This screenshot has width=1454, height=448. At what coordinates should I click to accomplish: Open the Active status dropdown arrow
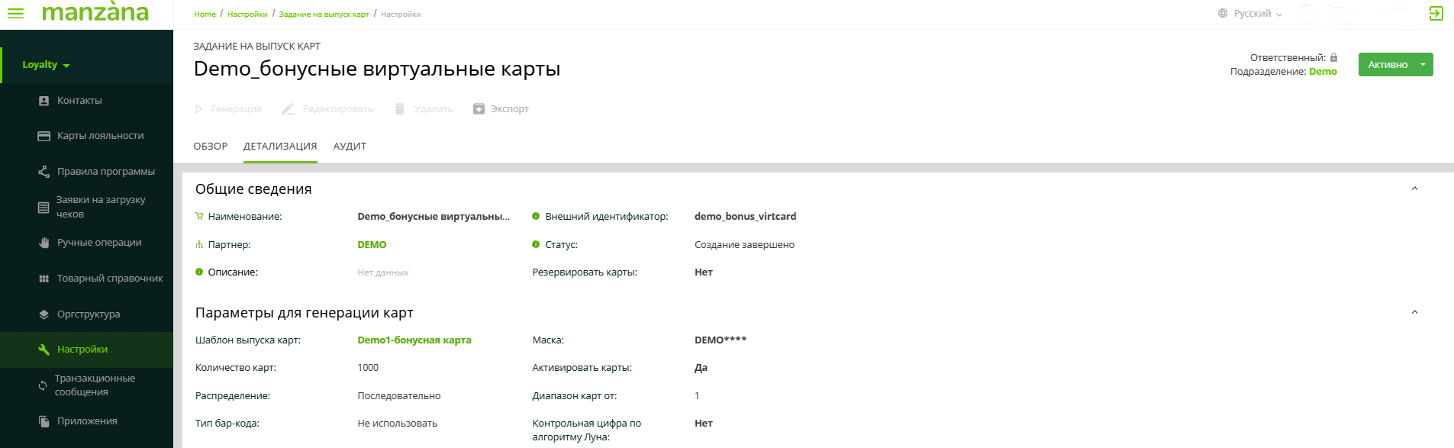click(1423, 65)
